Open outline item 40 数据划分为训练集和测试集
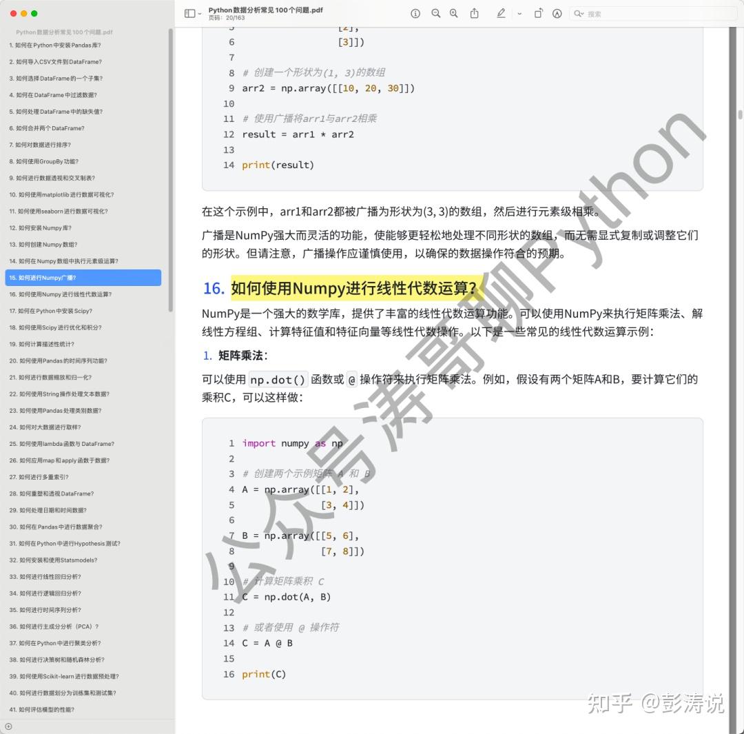This screenshot has height=734, width=744. pos(63,693)
